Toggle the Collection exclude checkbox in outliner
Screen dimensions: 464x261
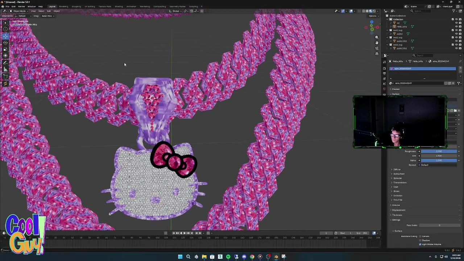[452, 19]
